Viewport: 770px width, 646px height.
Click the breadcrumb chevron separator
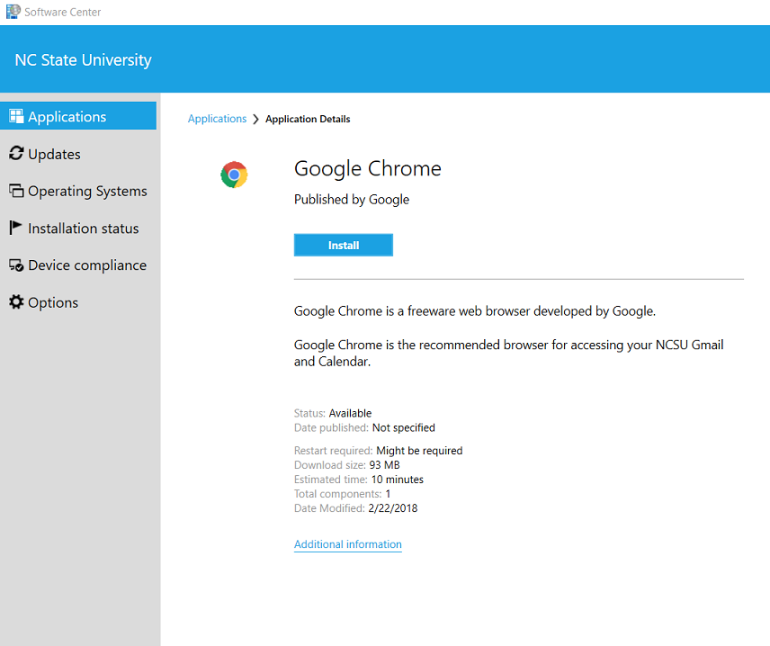(255, 120)
